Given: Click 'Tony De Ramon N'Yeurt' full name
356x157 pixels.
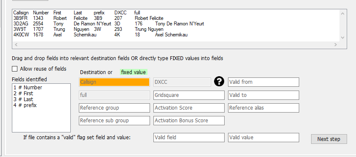Looking at the screenshot, I should (x=179, y=24).
